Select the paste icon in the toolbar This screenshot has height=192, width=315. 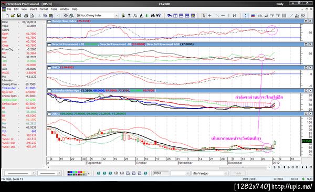51,15
